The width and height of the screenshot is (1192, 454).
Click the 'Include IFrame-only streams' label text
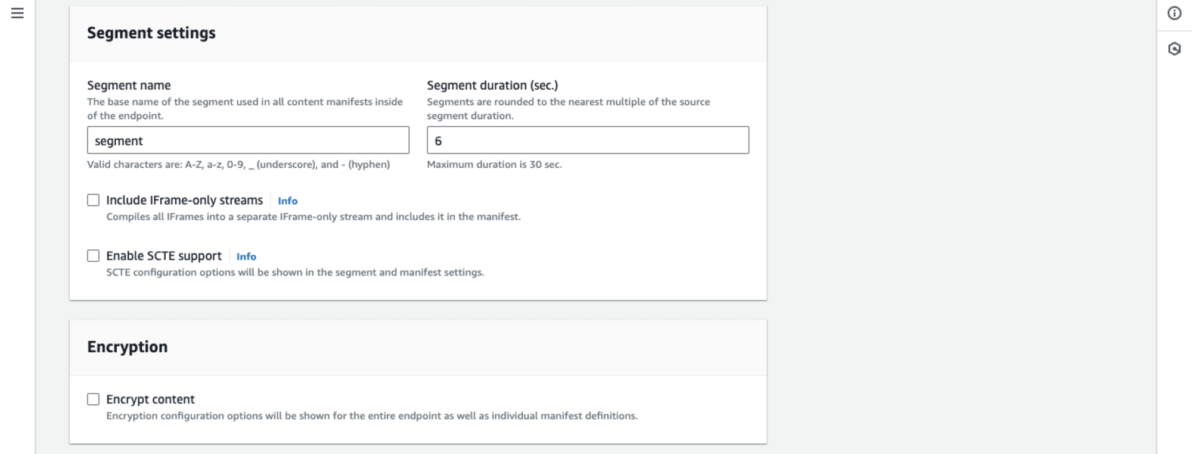click(184, 200)
